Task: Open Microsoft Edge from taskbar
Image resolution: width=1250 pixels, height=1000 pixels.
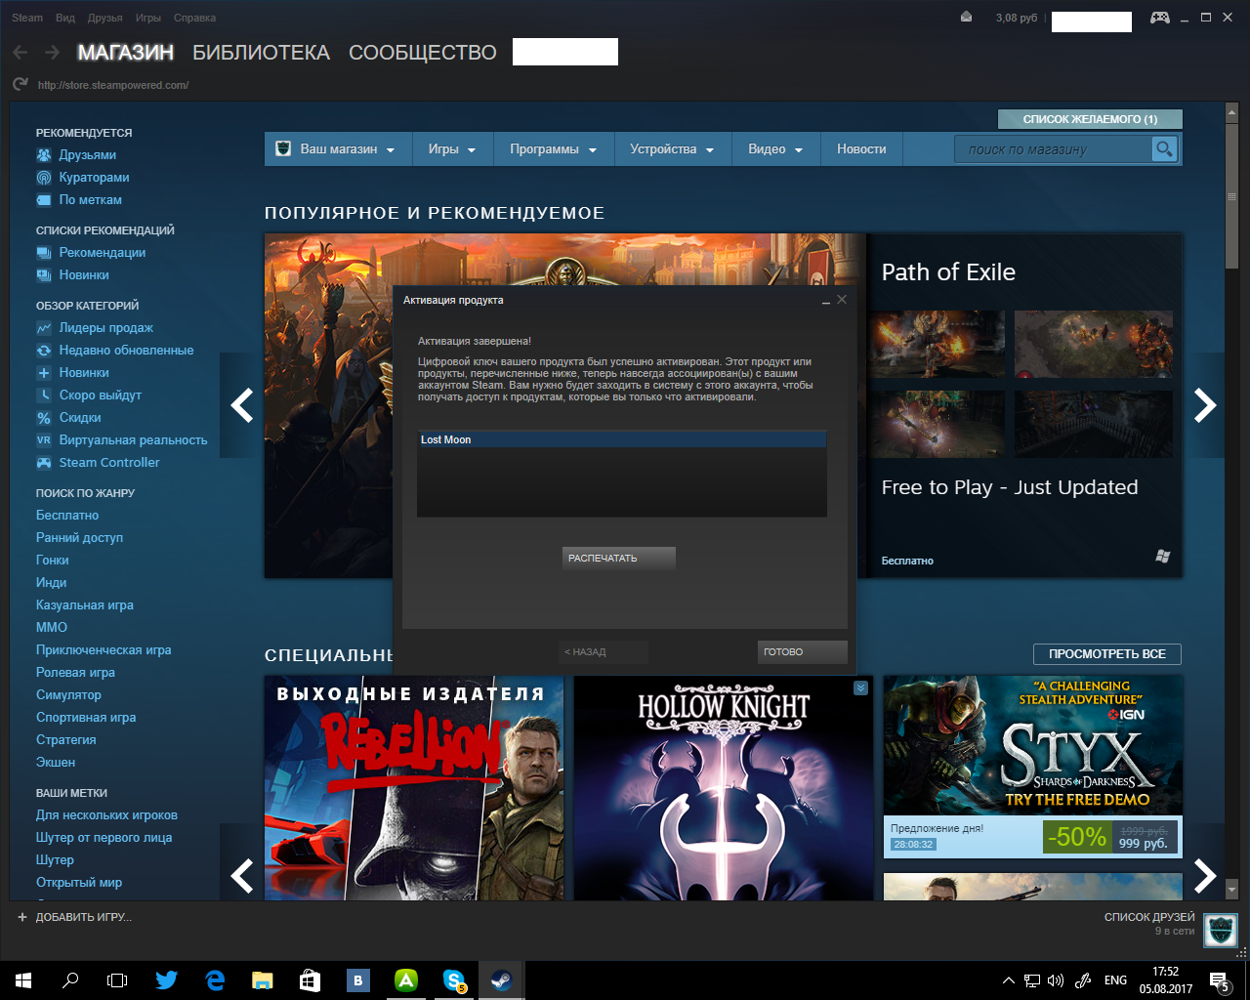Action: (215, 980)
